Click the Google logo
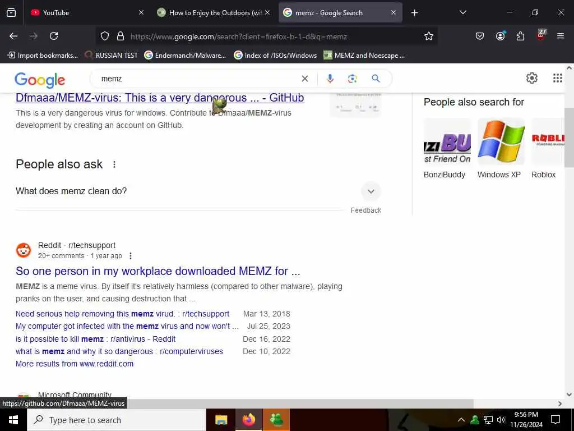 coord(40,80)
